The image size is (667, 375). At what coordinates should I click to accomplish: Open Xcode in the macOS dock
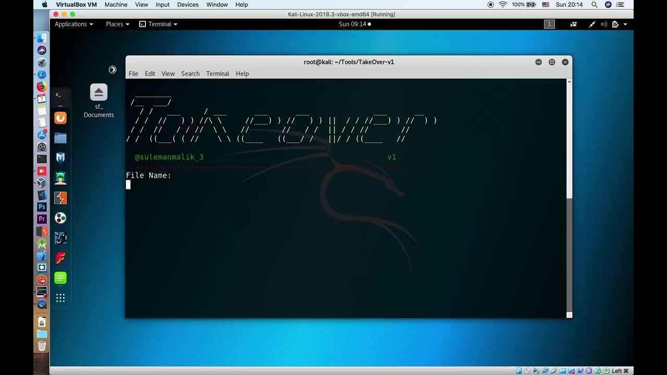click(42, 255)
